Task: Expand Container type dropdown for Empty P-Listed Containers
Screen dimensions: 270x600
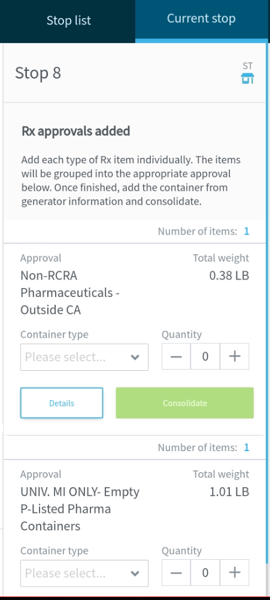Action: [84, 573]
